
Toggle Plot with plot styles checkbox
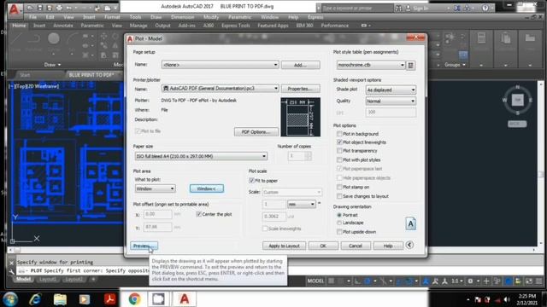[339, 159]
